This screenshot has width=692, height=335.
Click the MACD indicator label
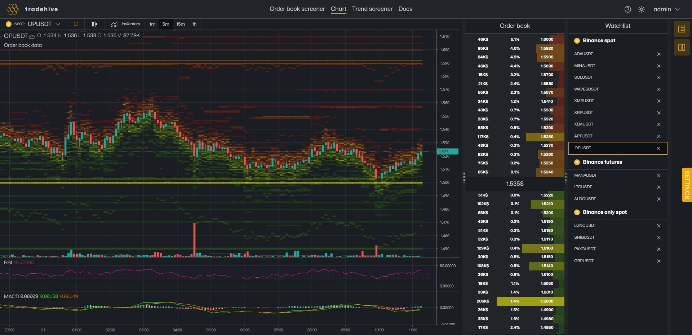pyautogui.click(x=12, y=296)
